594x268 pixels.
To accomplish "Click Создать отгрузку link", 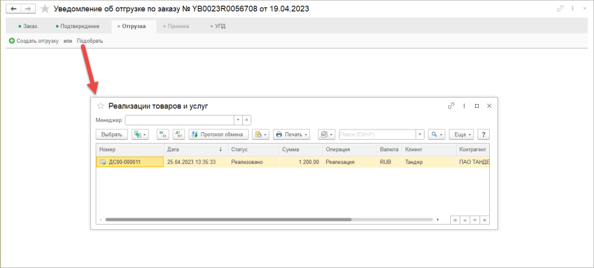I will (38, 41).
